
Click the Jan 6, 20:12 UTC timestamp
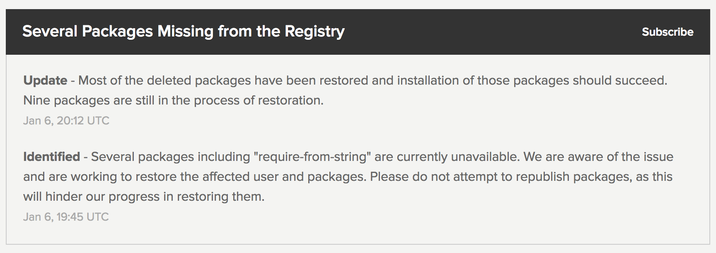coord(66,121)
